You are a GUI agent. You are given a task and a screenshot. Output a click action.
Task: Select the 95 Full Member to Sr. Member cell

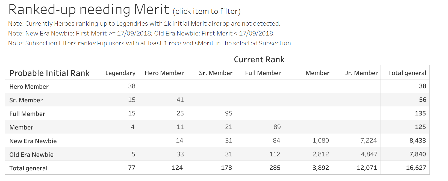pyautogui.click(x=229, y=113)
